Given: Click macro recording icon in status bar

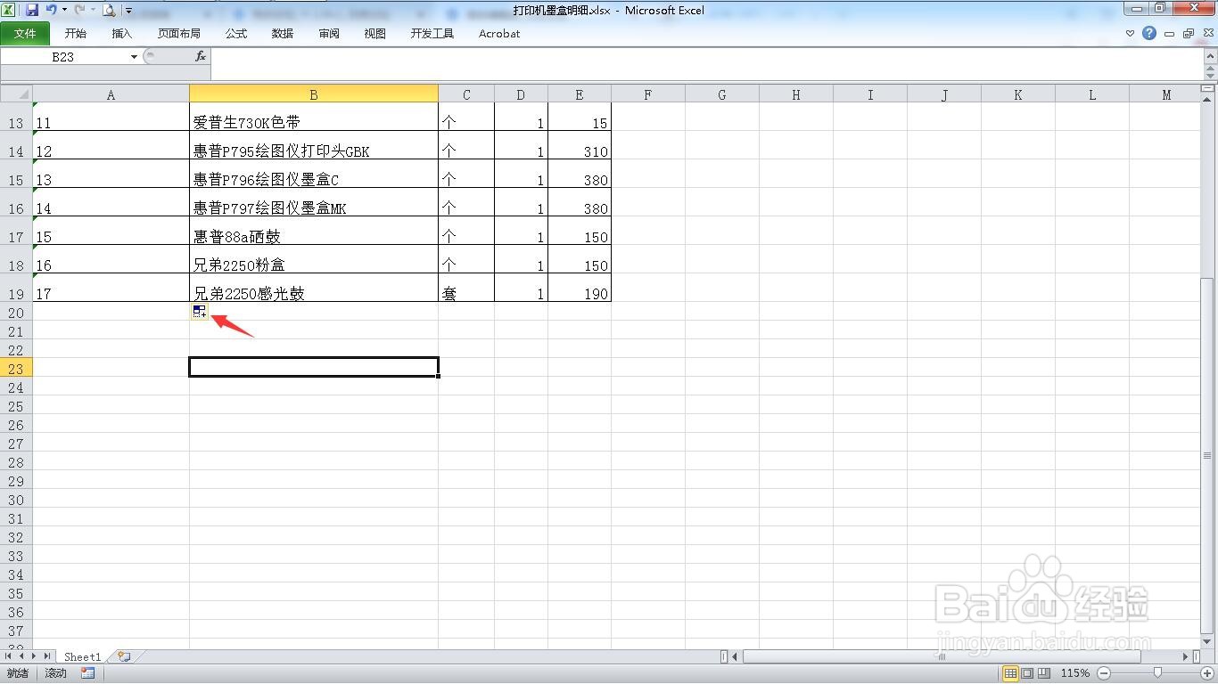Looking at the screenshot, I should [88, 673].
